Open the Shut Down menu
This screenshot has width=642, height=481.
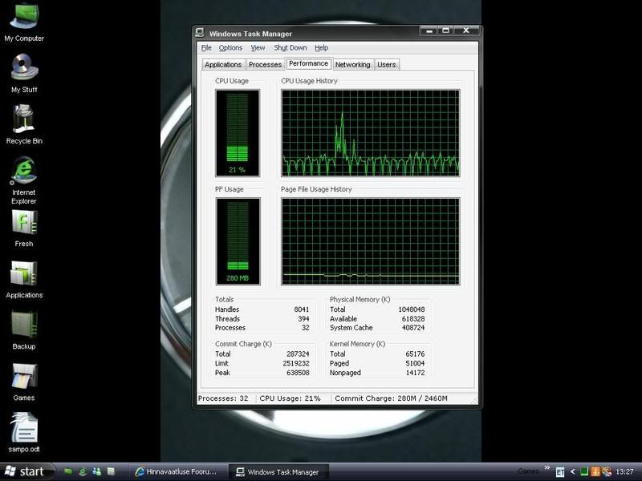point(291,48)
